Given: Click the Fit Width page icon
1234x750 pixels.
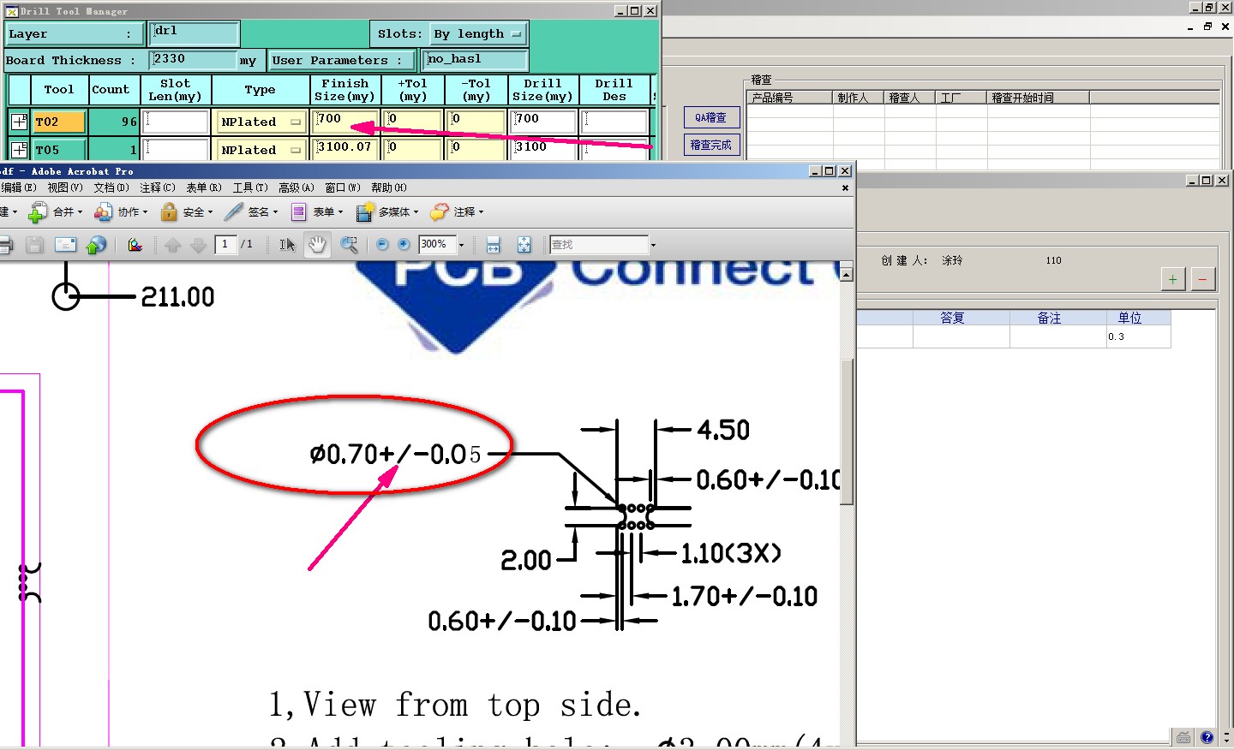Looking at the screenshot, I should pos(493,245).
